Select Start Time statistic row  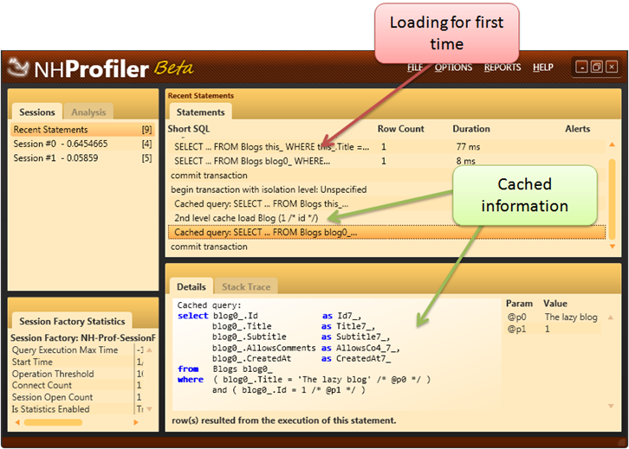pos(77,362)
